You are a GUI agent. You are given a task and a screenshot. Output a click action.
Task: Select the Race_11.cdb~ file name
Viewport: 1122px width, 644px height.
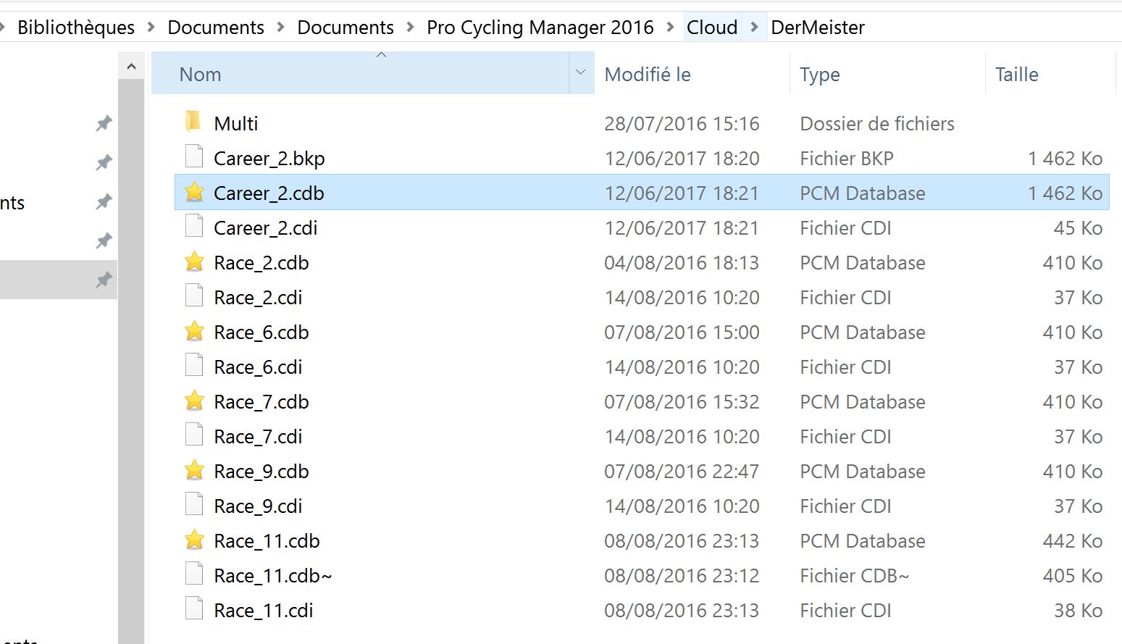coord(272,575)
